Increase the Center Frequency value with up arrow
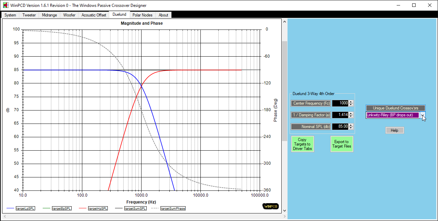This screenshot has height=221, width=438. (x=351, y=102)
